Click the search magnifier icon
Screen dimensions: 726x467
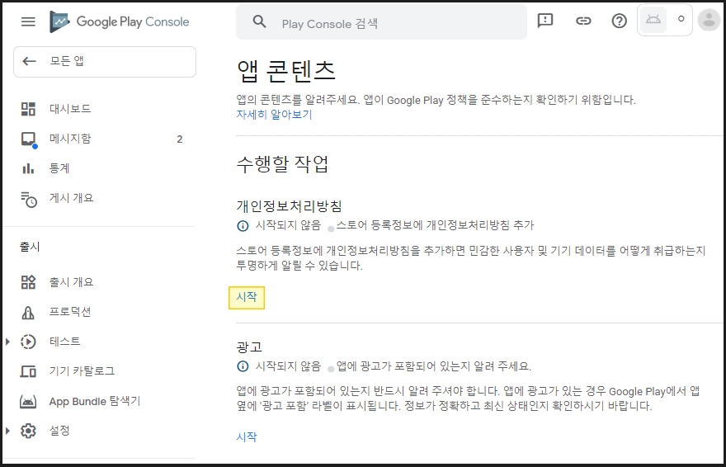tap(260, 22)
